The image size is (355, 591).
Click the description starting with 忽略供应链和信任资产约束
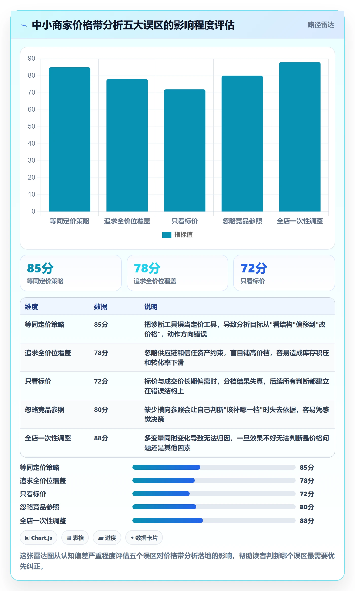237,358
